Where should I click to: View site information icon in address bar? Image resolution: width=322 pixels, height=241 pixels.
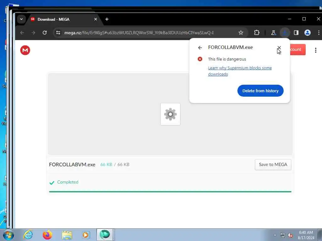[58, 33]
